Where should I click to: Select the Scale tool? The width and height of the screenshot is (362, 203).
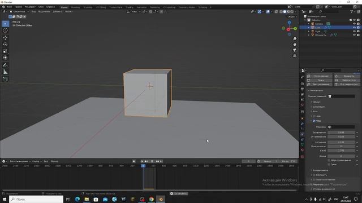(5, 51)
